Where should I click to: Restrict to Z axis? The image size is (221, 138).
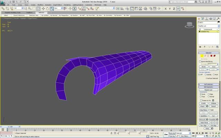(x=174, y=9)
